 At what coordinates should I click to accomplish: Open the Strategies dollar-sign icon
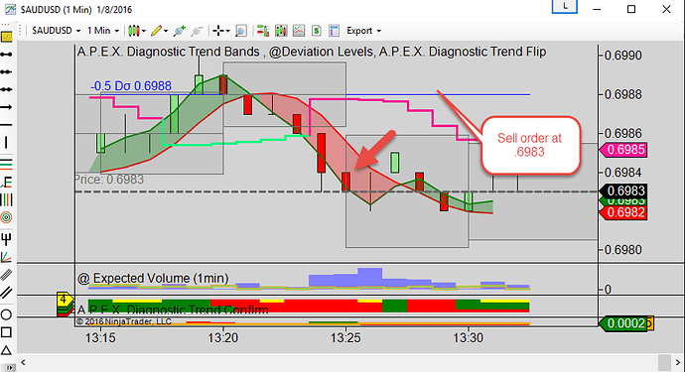click(x=317, y=31)
